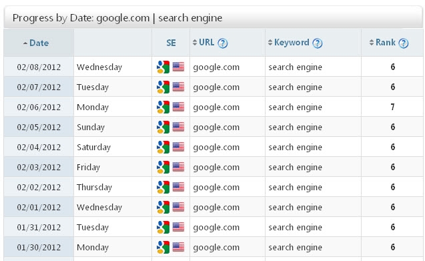The width and height of the screenshot is (425, 261).
Task: Click Google icon in 01/30/2012 row
Action: click(x=163, y=247)
